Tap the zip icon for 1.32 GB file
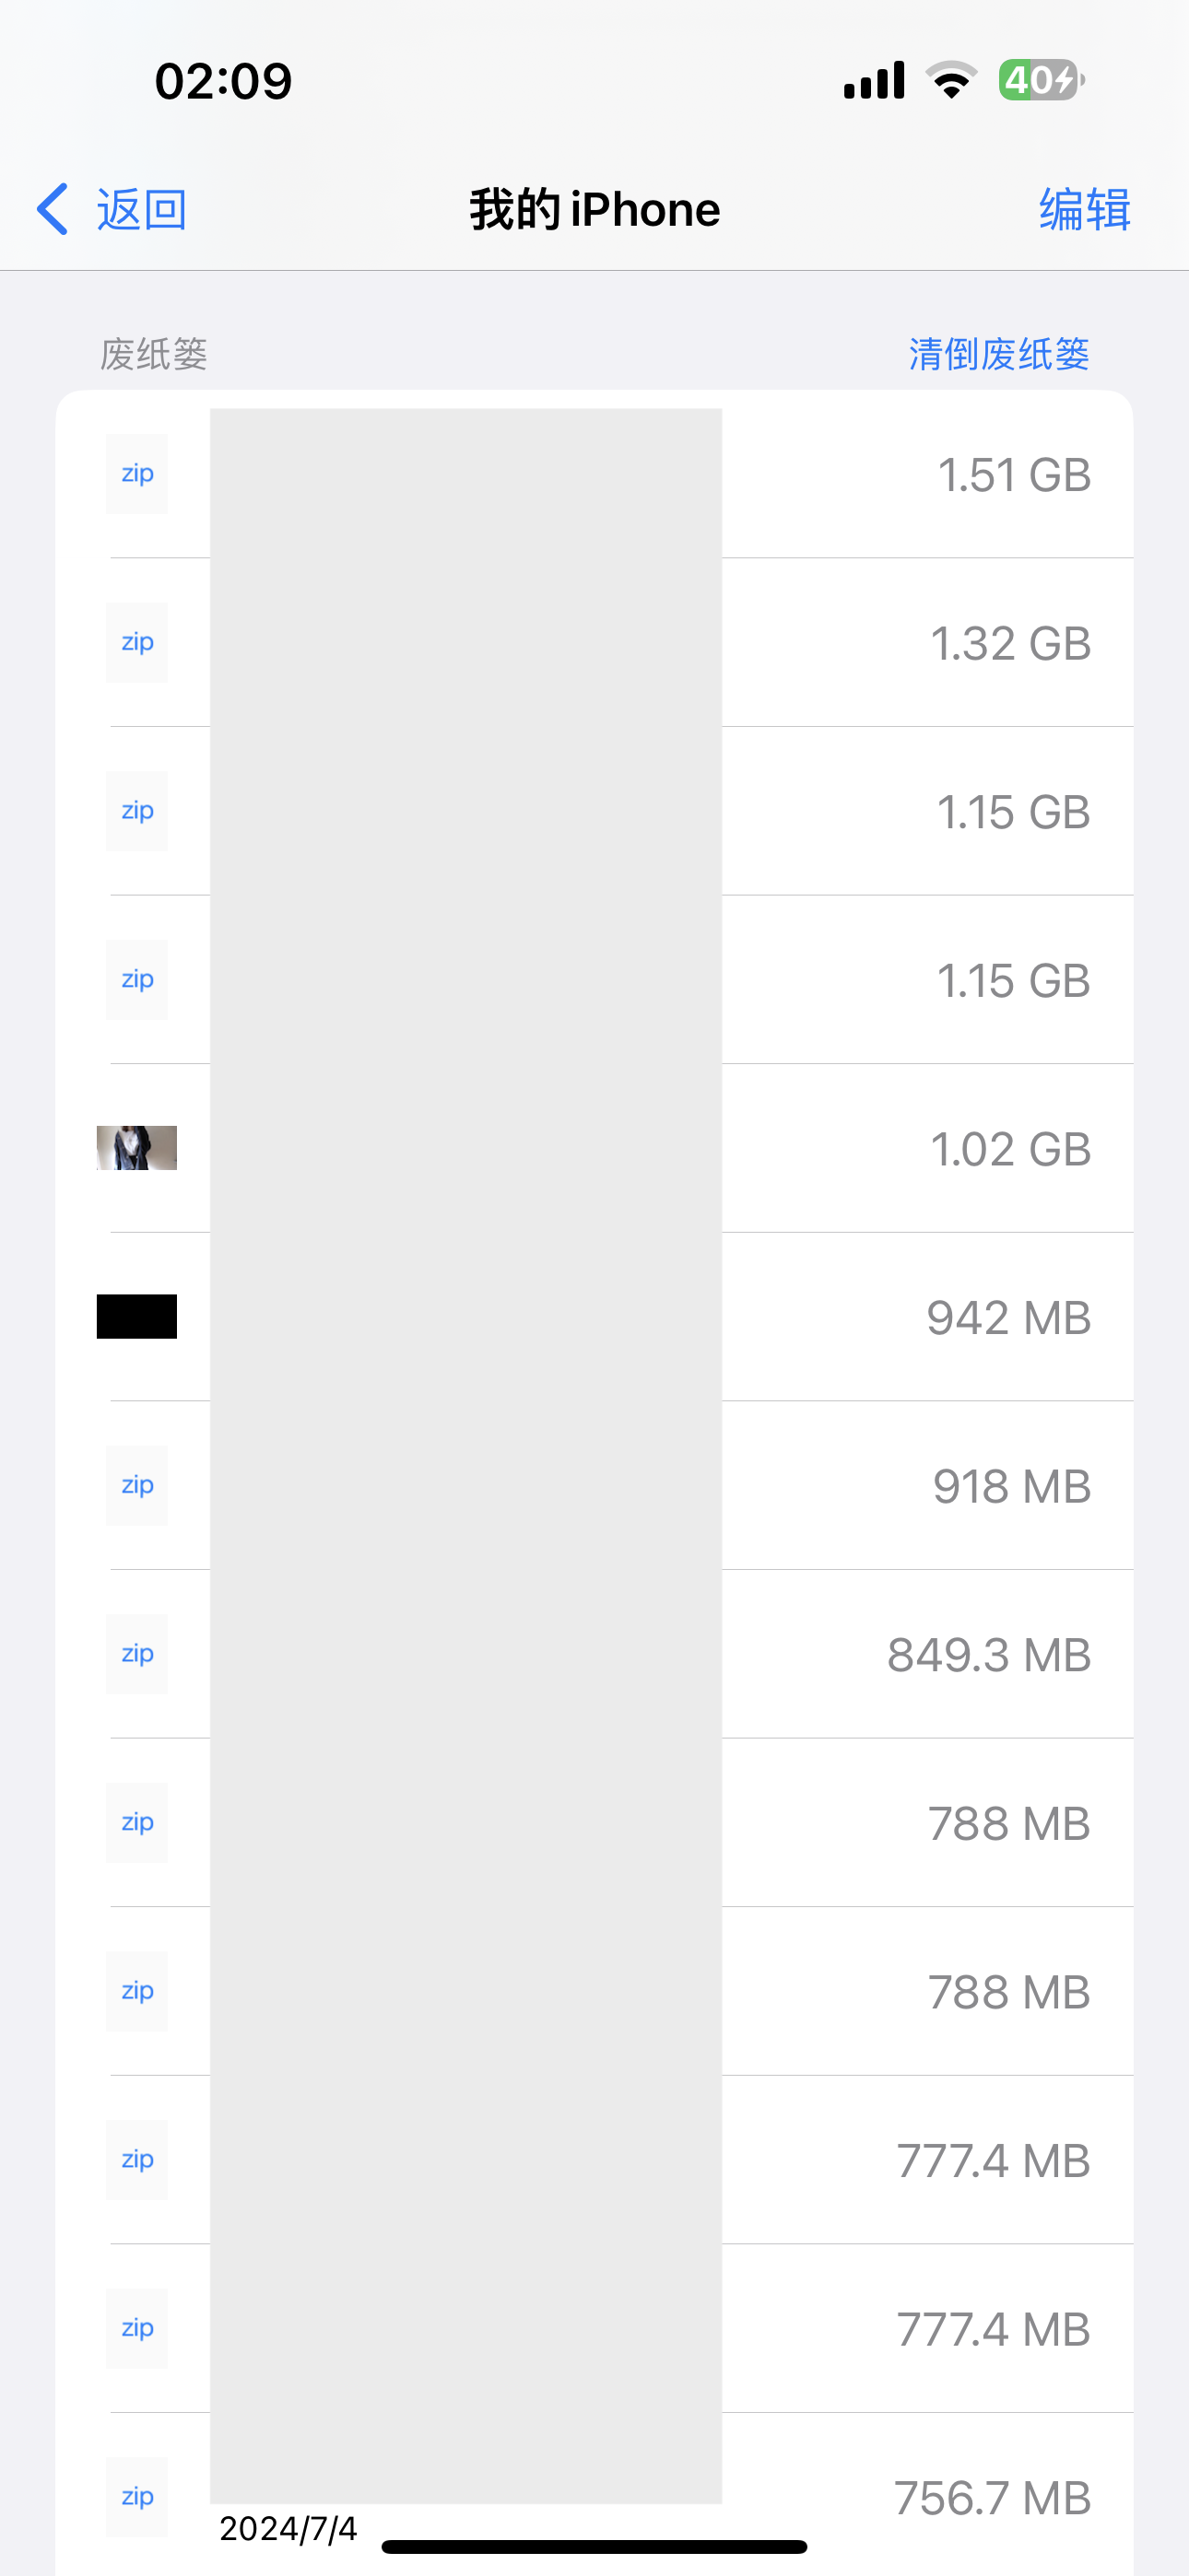1189x2576 pixels. (x=137, y=642)
